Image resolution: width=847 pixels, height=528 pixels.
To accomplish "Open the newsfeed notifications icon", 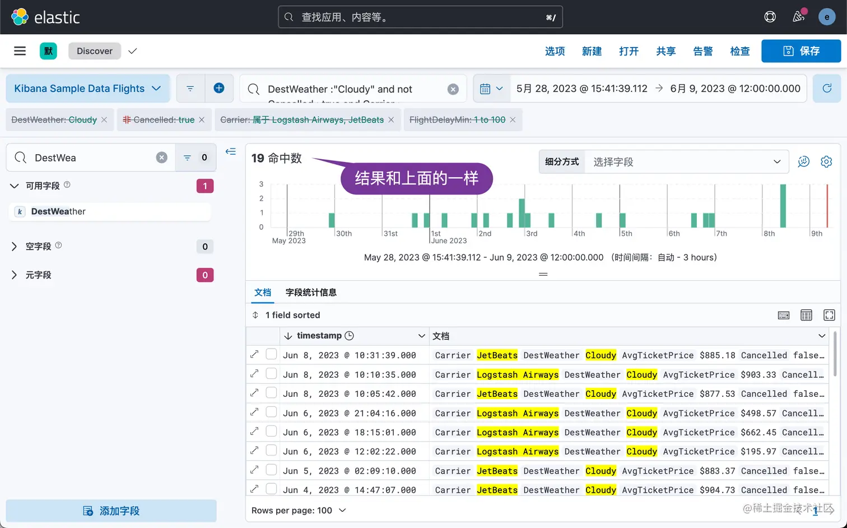I will click(799, 17).
